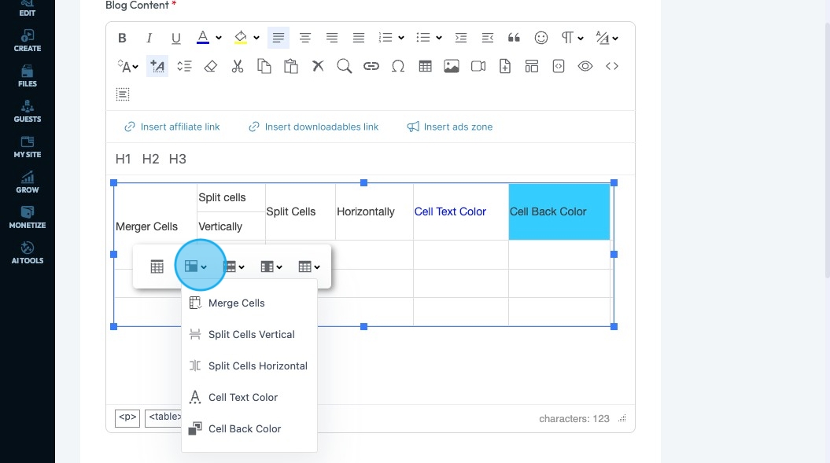Click the blue Cell Back Color cell
The image size is (830, 463).
click(559, 212)
